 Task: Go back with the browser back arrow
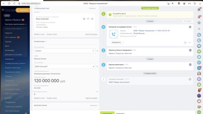3,3
